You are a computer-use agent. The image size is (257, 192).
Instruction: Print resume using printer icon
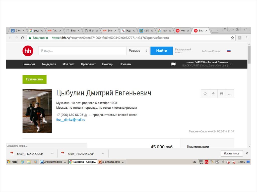point(221,94)
